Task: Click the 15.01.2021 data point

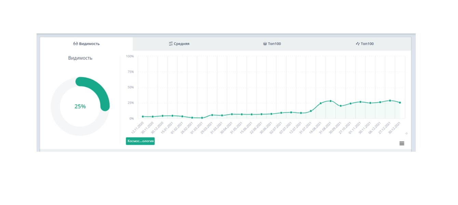Action: [172, 116]
